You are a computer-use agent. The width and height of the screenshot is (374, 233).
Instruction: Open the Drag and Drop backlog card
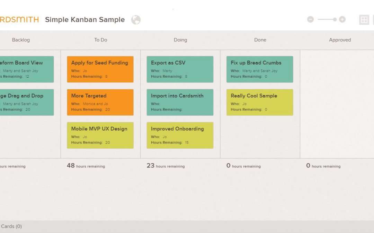coord(27,102)
